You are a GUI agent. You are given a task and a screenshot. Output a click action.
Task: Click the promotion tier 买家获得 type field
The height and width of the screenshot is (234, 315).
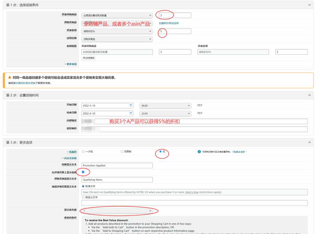233,52
